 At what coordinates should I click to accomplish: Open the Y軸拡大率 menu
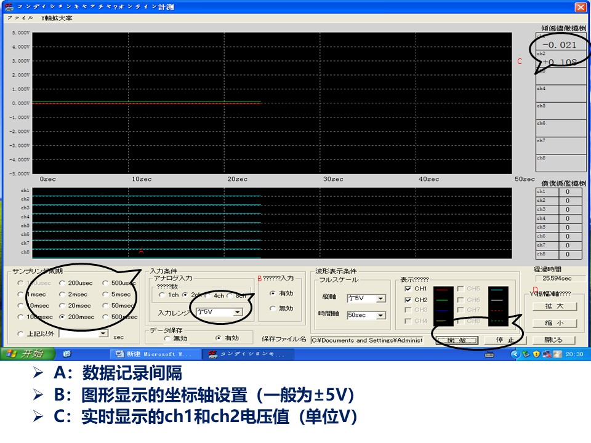click(57, 18)
